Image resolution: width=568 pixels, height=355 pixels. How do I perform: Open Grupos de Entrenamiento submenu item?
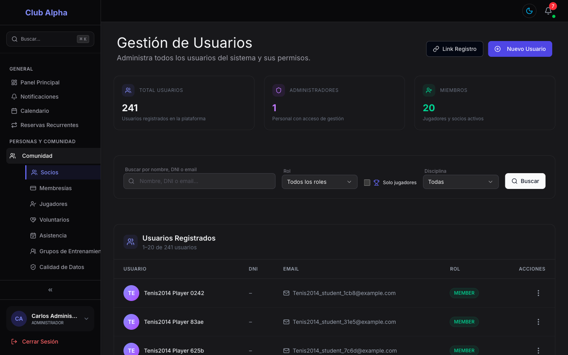[64, 251]
